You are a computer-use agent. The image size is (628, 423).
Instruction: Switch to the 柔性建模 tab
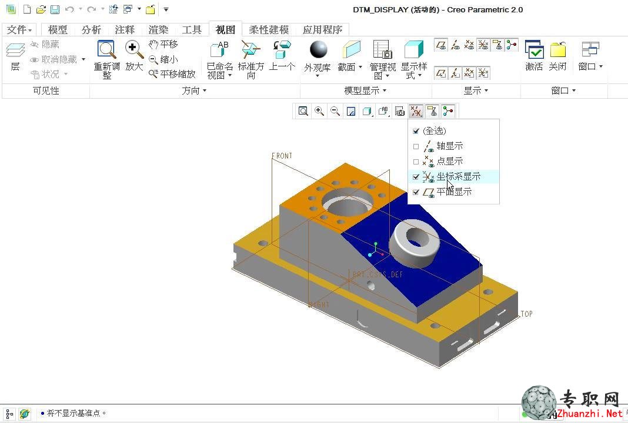point(269,29)
